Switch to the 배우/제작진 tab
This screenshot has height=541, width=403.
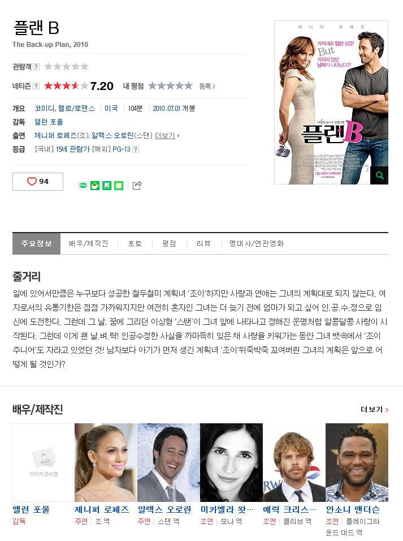(89, 243)
